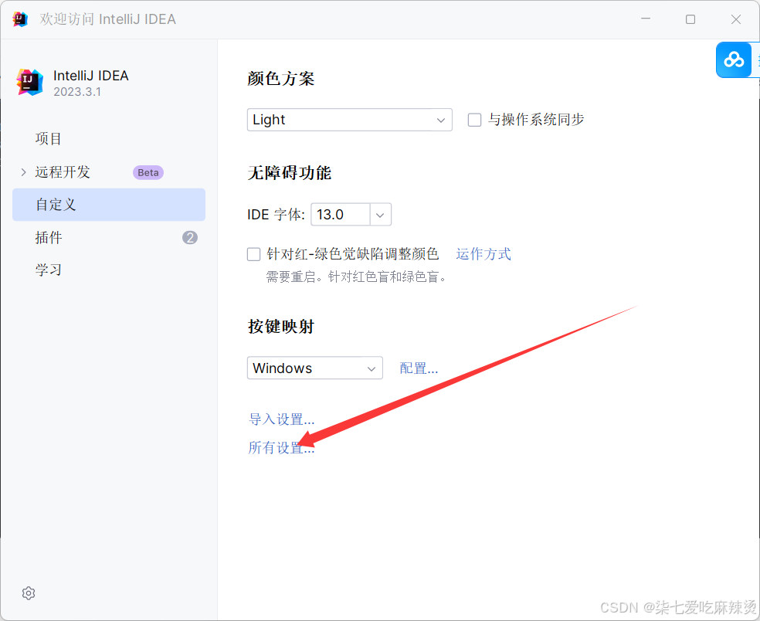Click the 按键映射 heading
The image size is (760, 621).
pyautogui.click(x=280, y=326)
